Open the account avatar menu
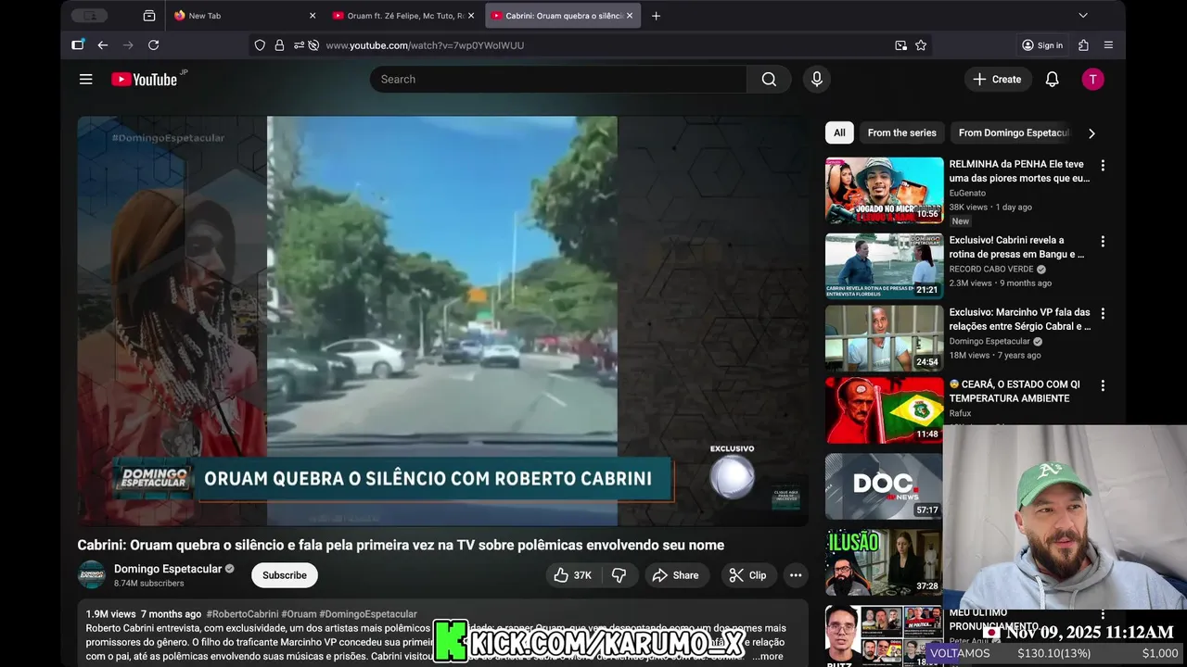Image resolution: width=1187 pixels, height=667 pixels. pyautogui.click(x=1092, y=80)
